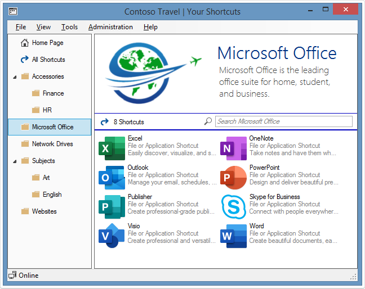365x289 pixels.
Task: Click the OneNote shortcut title
Action: tap(261, 138)
